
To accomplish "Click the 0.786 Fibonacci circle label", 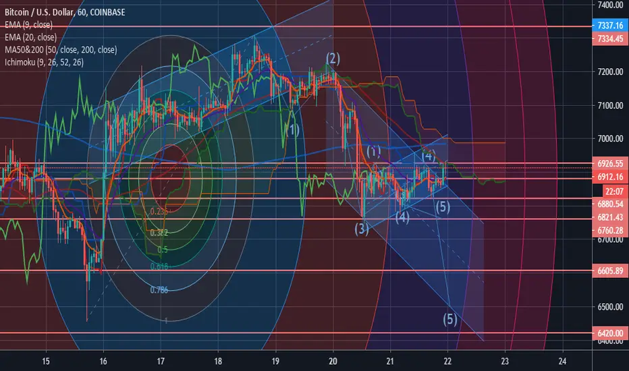I will [x=159, y=290].
